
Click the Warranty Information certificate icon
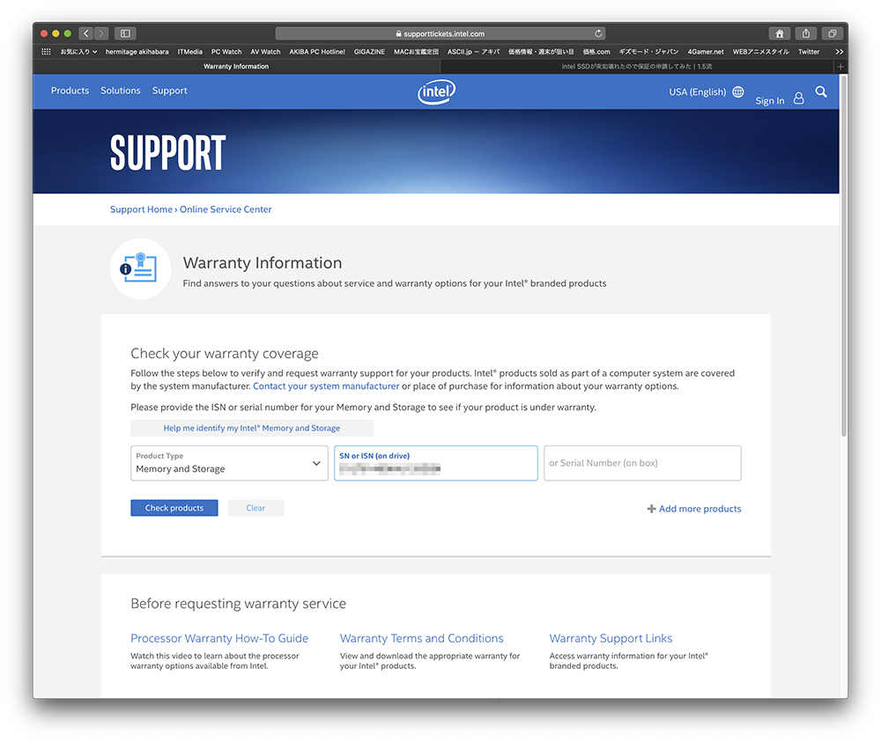click(140, 268)
